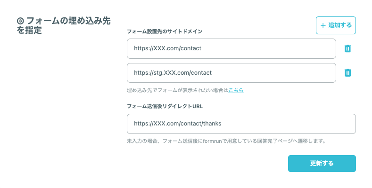Click the フォーム設置先のサイトドメイン label
The height and width of the screenshot is (188, 372).
165,31
